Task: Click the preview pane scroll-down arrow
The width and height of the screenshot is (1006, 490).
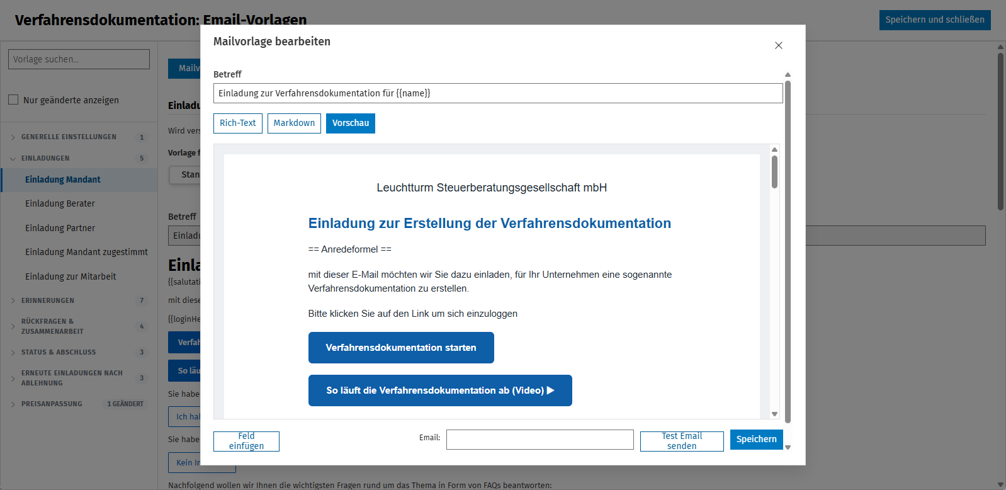Action: coord(774,414)
